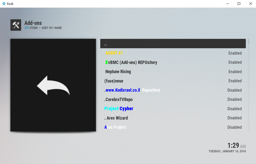Screen dimensions: 256x164
Task: Select the '..' parent folder row
Action: pyautogui.click(x=173, y=43)
